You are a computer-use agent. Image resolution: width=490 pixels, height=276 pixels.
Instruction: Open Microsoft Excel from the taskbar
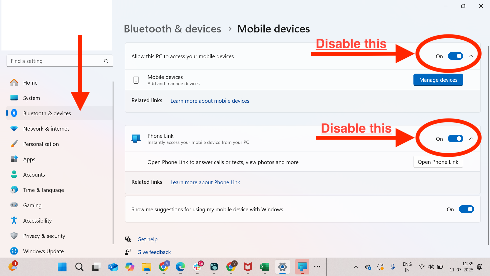pyautogui.click(x=264, y=267)
